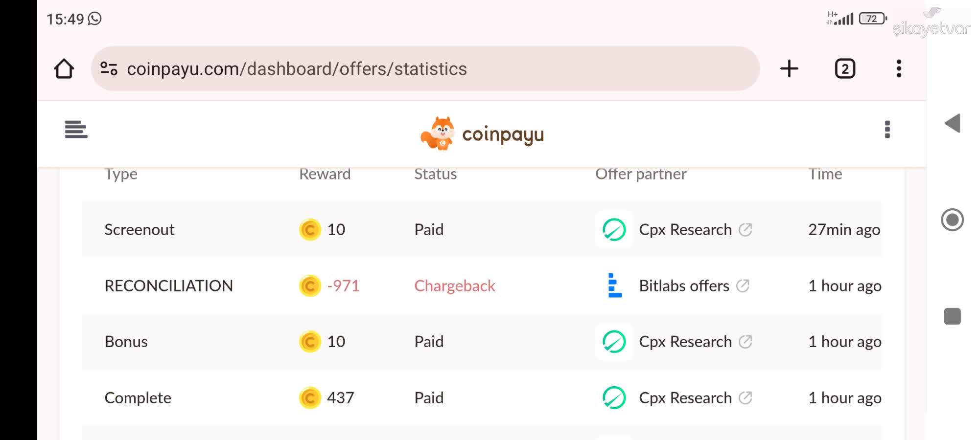The image size is (979, 440).
Task: Click the Bitlabs offers partner icon
Action: pyautogui.click(x=613, y=286)
